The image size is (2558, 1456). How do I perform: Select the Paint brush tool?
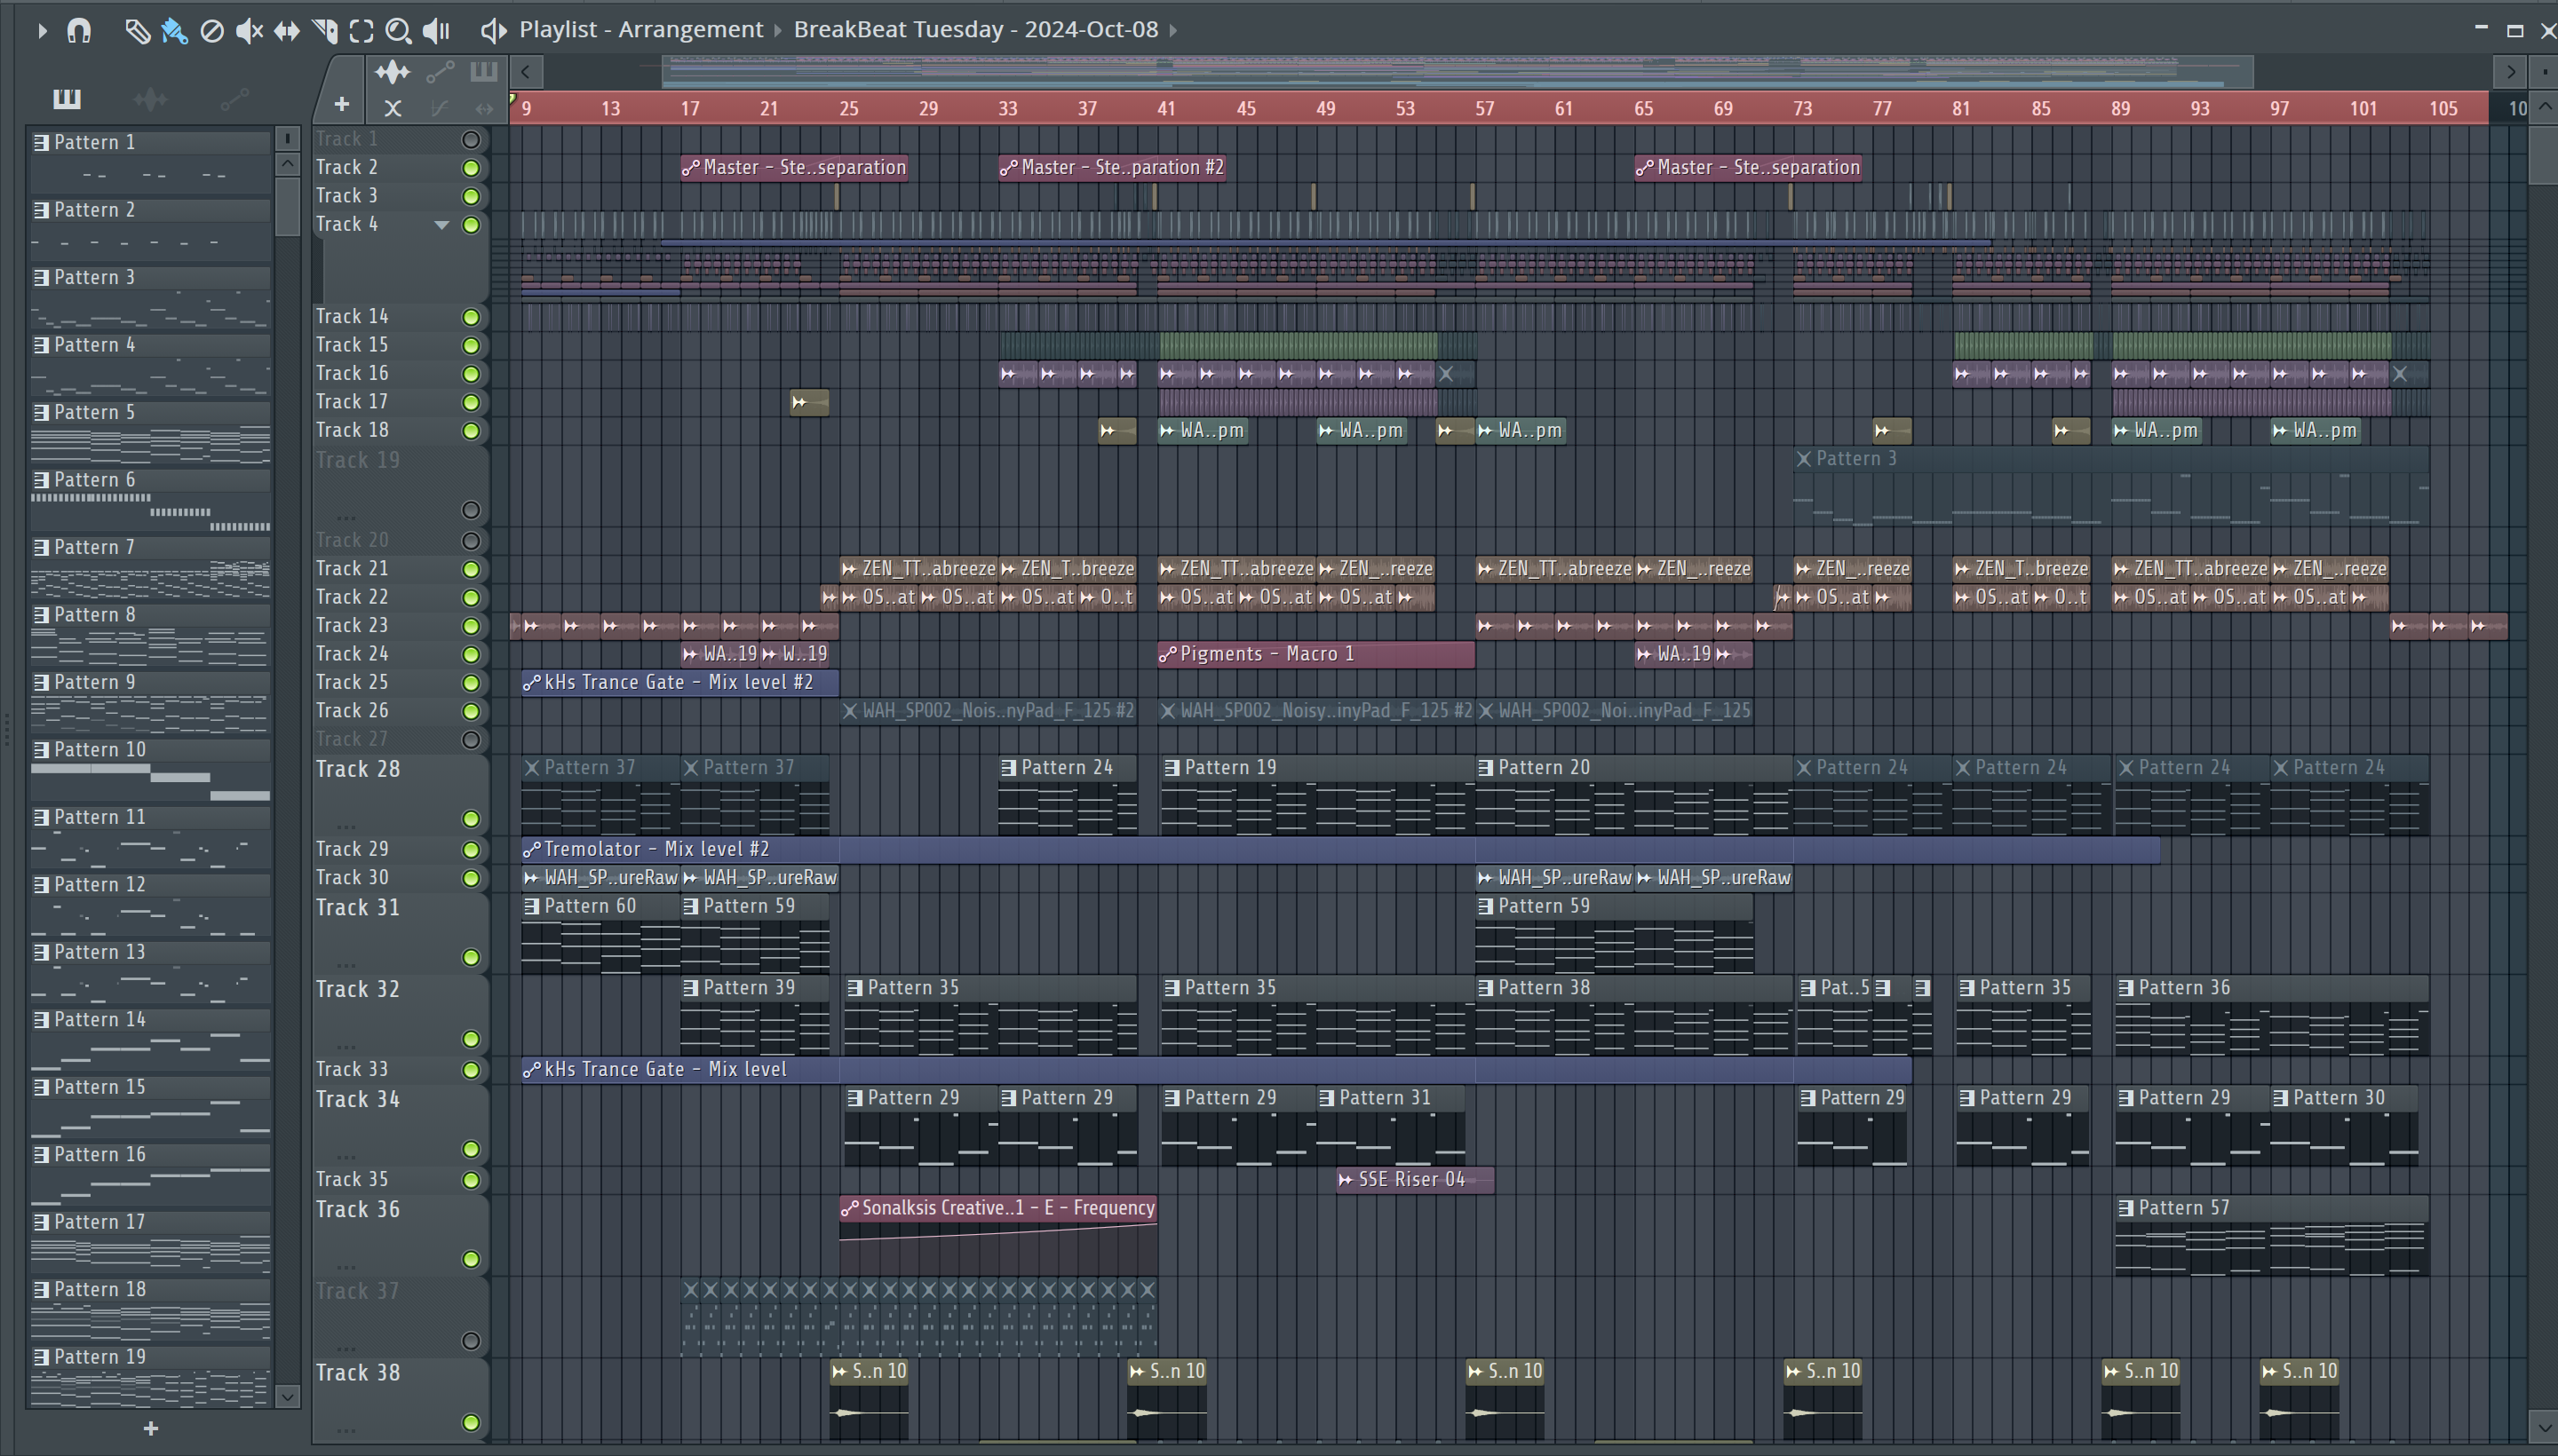coord(174,31)
